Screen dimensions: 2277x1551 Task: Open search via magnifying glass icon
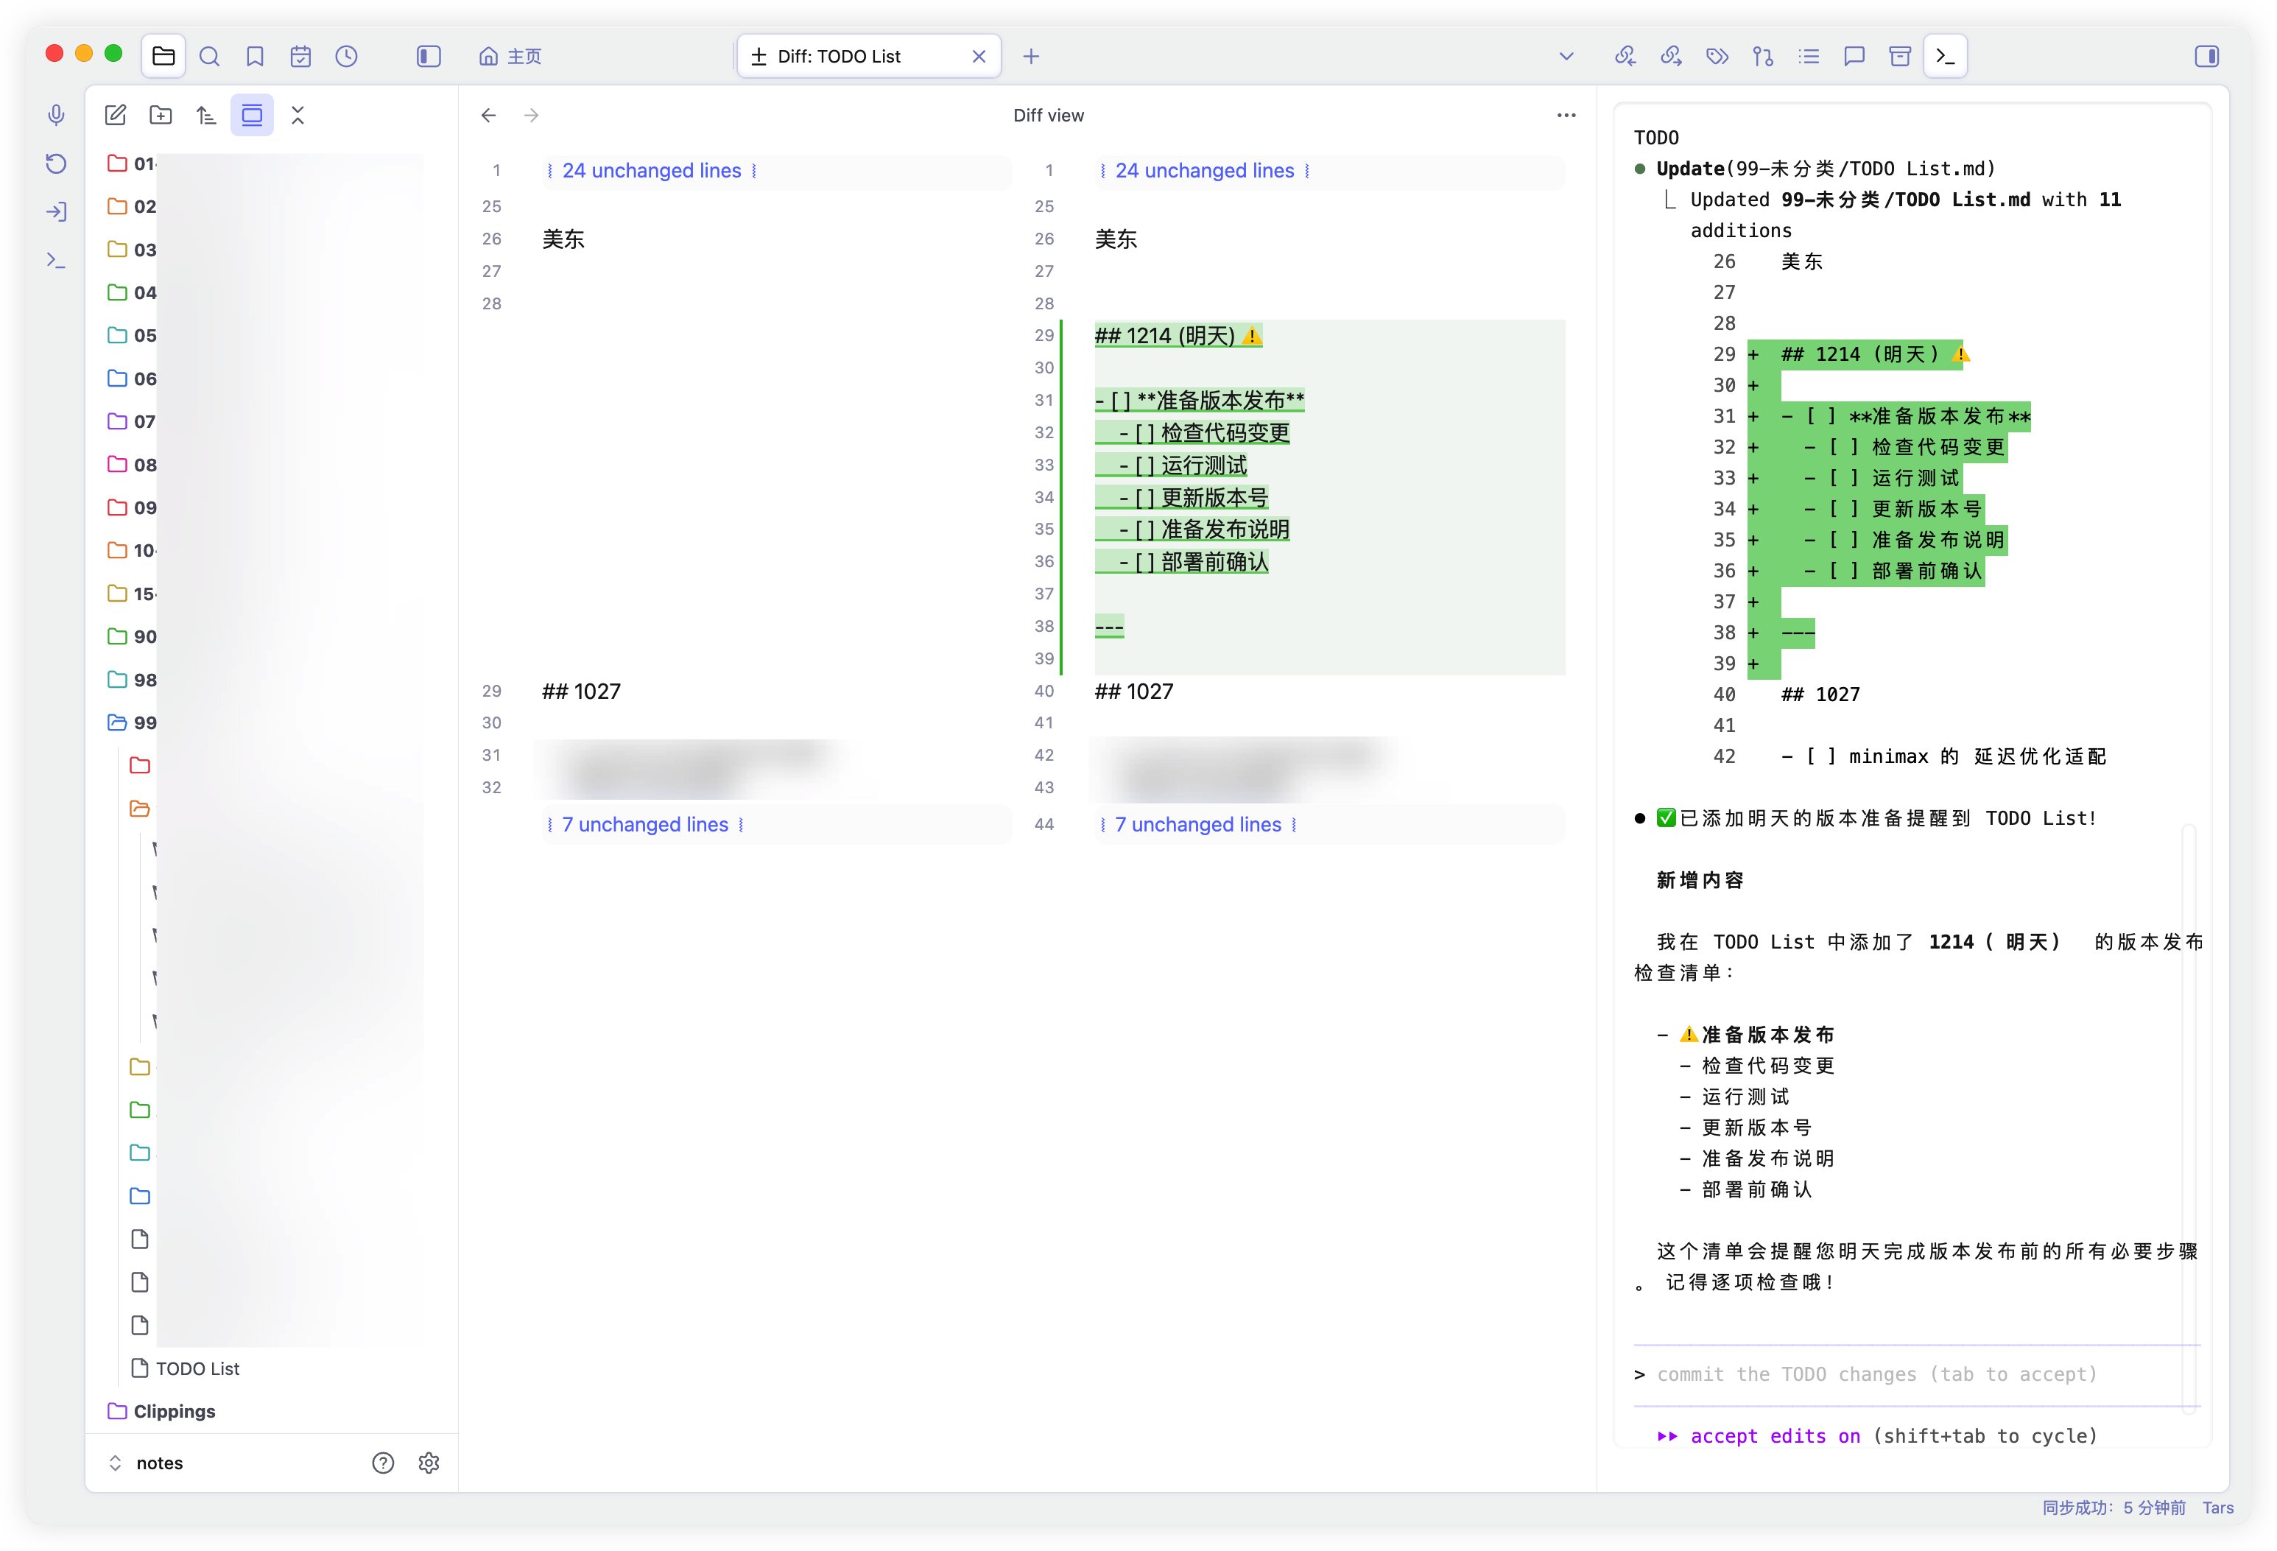click(x=210, y=56)
